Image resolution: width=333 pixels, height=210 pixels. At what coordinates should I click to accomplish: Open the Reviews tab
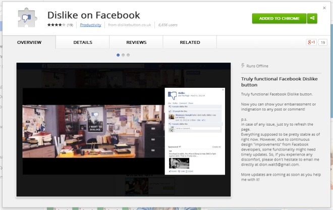(x=136, y=43)
